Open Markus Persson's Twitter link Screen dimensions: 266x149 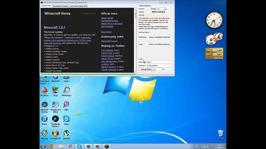pyautogui.click(x=109, y=67)
